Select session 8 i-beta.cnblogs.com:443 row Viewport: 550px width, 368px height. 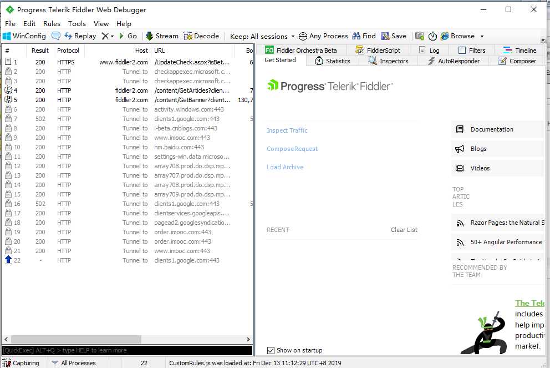127,128
